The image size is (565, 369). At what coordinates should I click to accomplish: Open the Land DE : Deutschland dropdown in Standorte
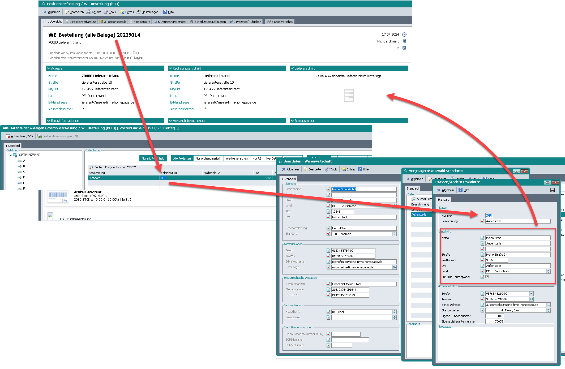[x=548, y=271]
